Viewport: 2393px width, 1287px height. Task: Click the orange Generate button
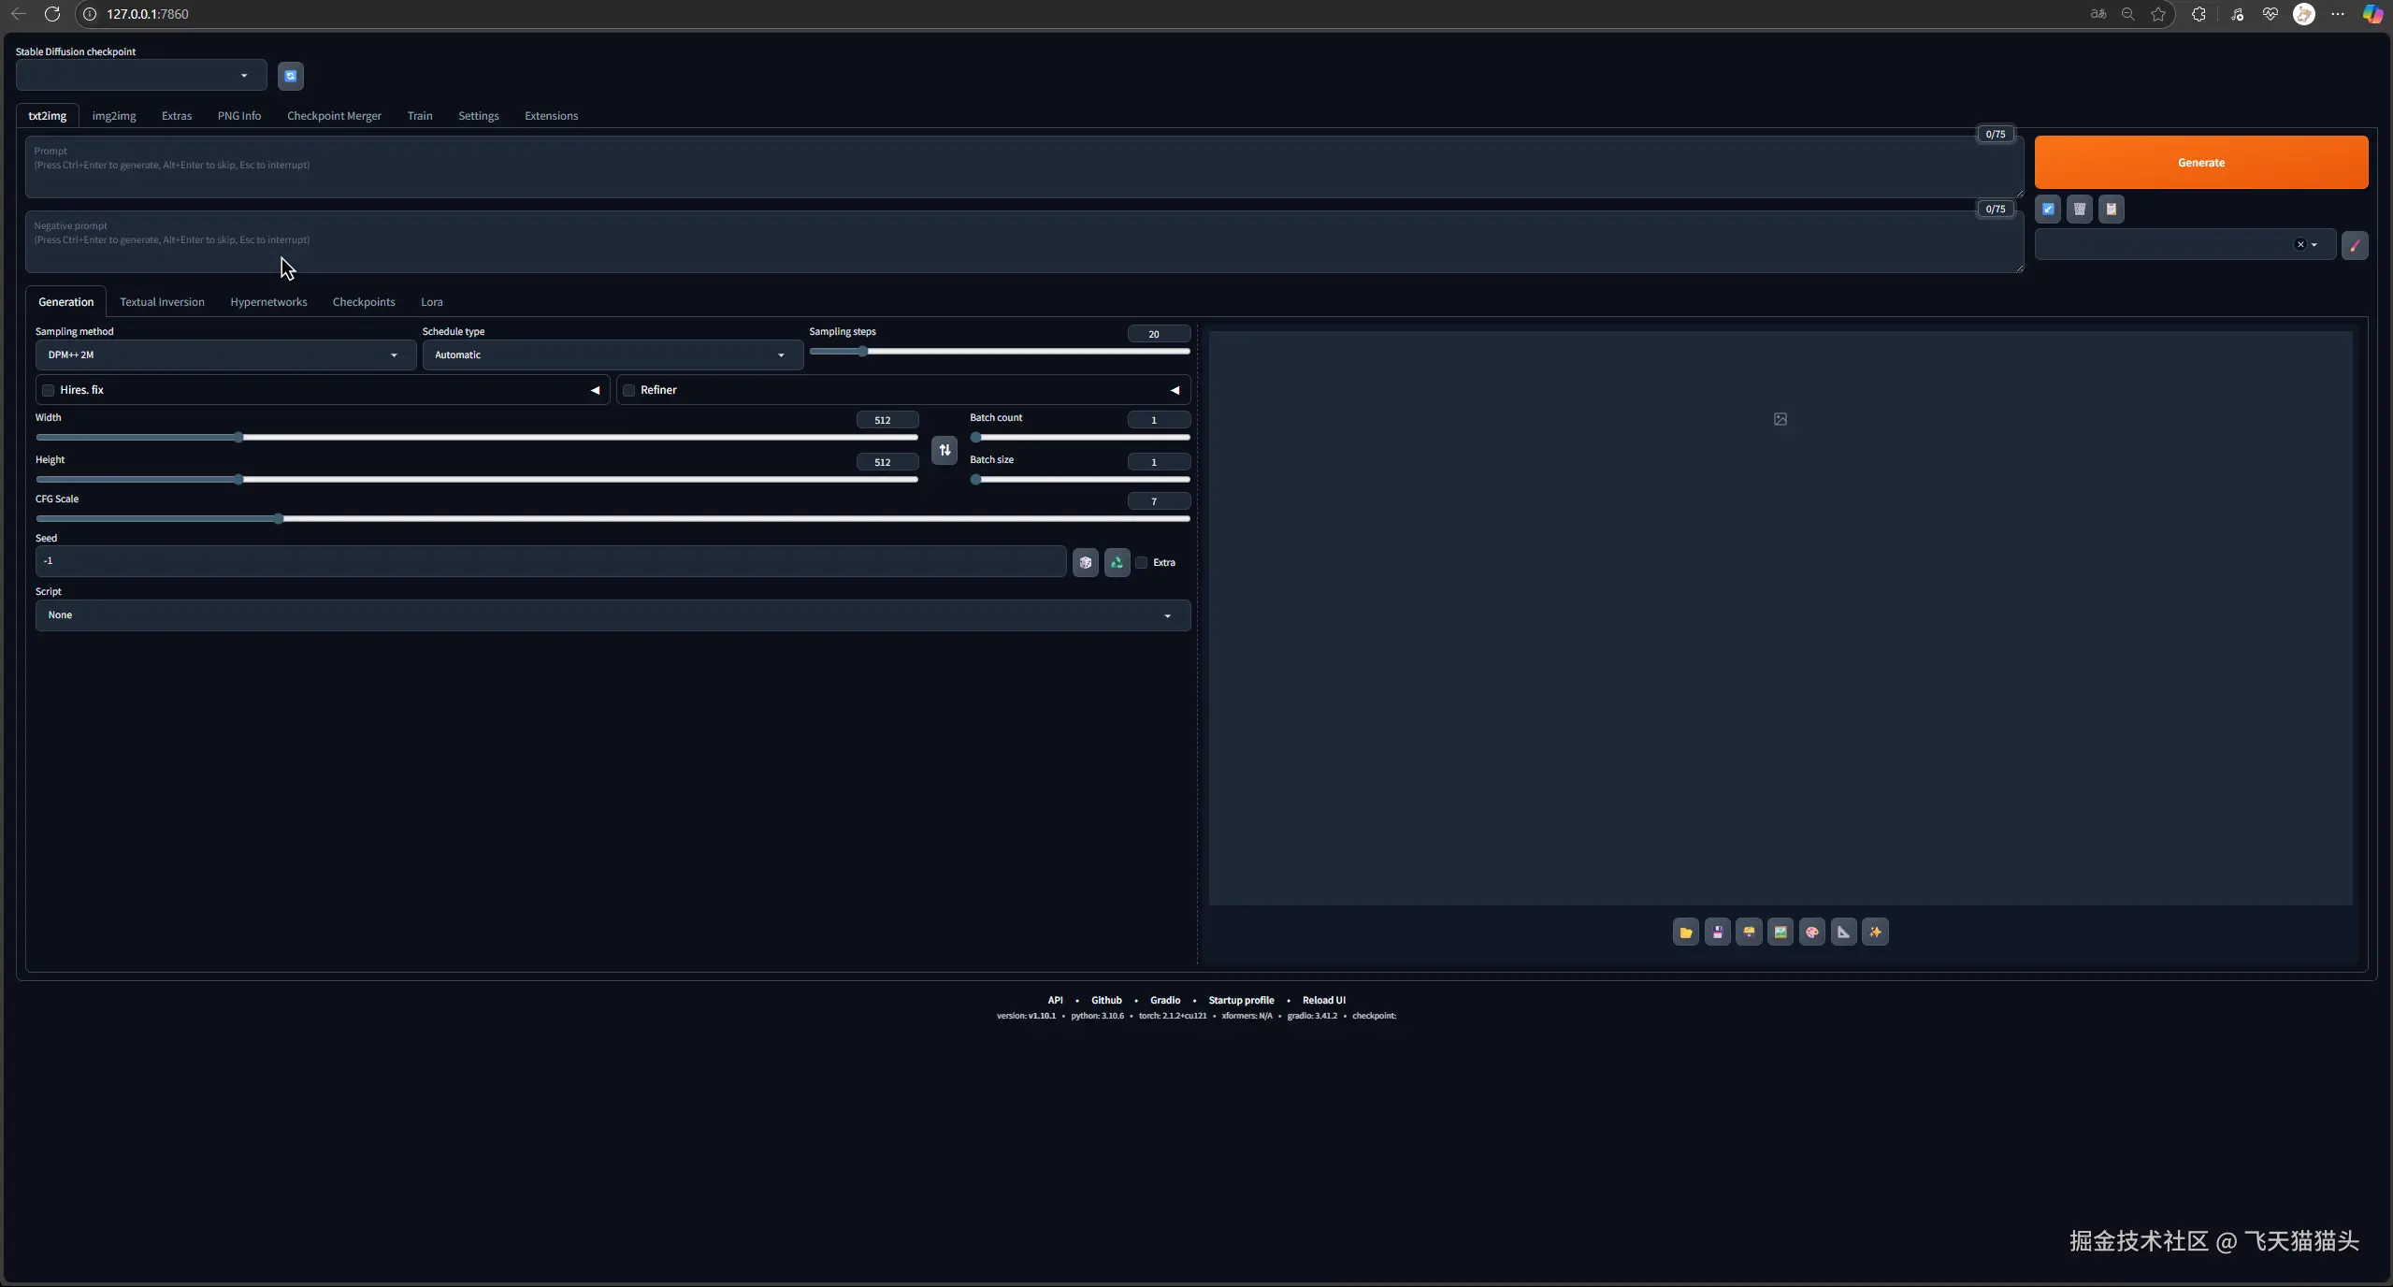tap(2201, 163)
